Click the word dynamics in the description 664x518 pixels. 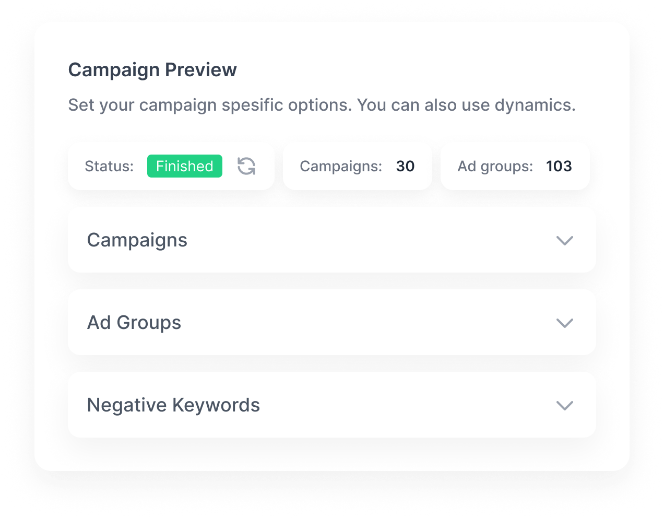[x=535, y=105]
